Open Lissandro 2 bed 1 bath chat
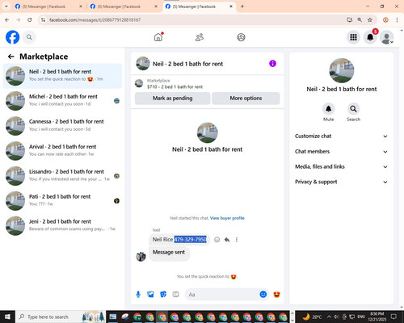Screen dimensions: 404x323 62,176
